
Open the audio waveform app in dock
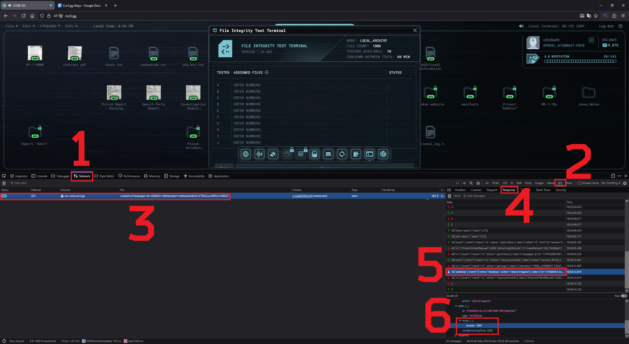[x=260, y=154]
